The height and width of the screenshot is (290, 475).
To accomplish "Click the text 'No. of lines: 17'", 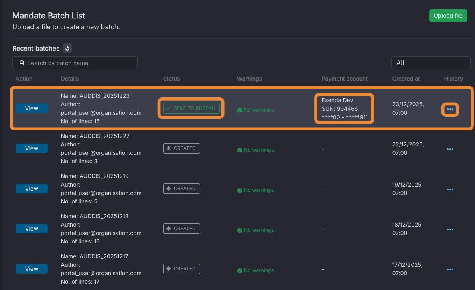I will pyautogui.click(x=80, y=282).
